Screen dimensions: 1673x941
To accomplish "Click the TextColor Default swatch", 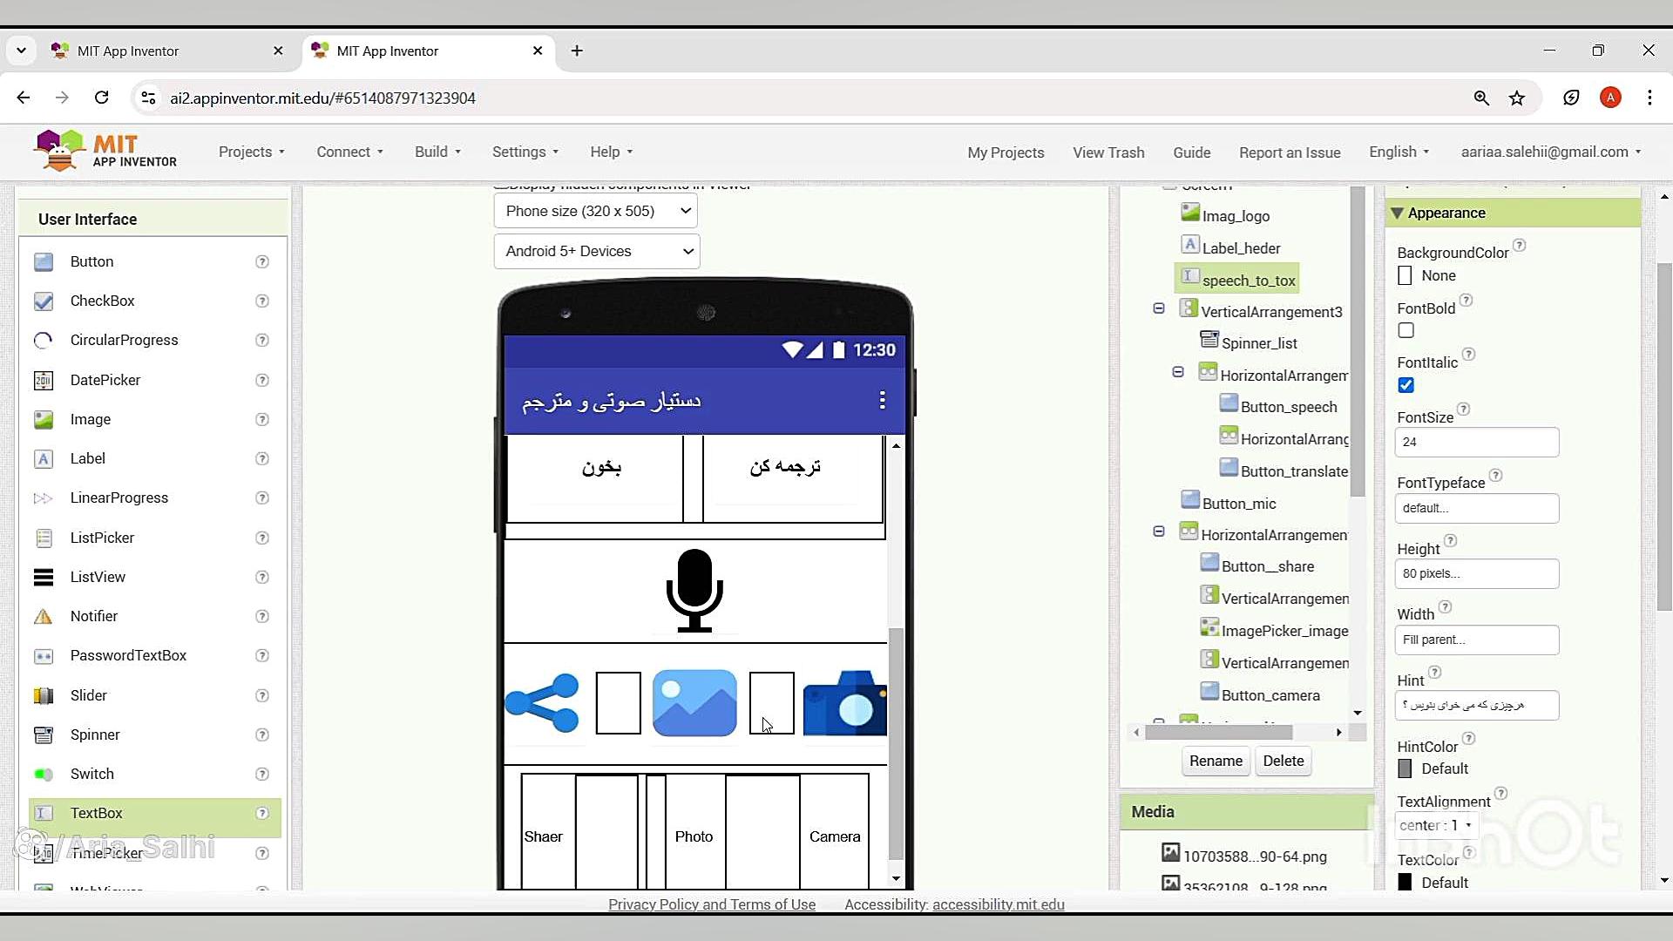I will tap(1405, 883).
